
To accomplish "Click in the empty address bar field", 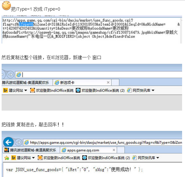I will [x=99, y=74].
